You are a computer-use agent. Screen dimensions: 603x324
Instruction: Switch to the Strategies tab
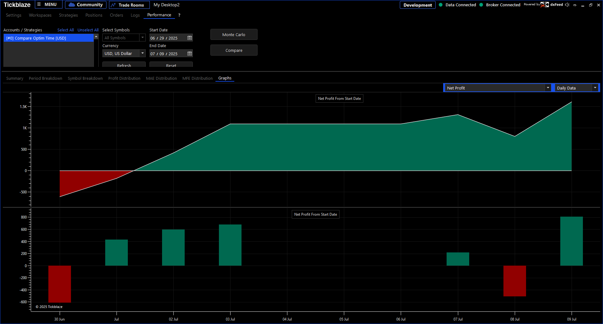tap(68, 15)
